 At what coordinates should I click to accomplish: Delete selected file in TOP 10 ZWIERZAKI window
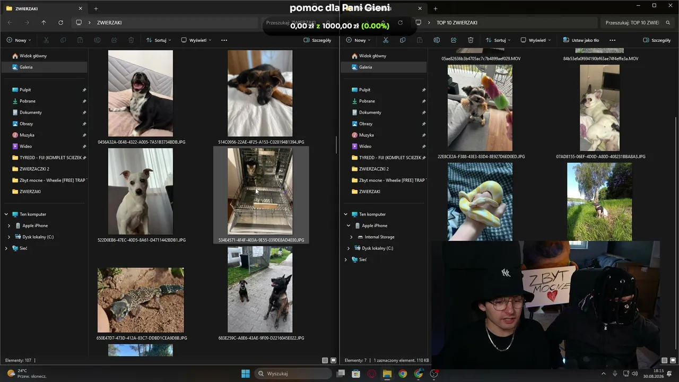[x=471, y=40]
